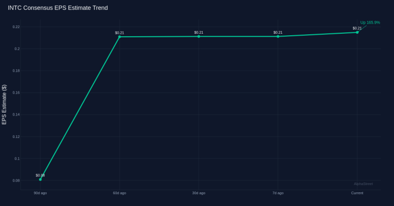Click the 'Current' x-axis label

point(357,193)
